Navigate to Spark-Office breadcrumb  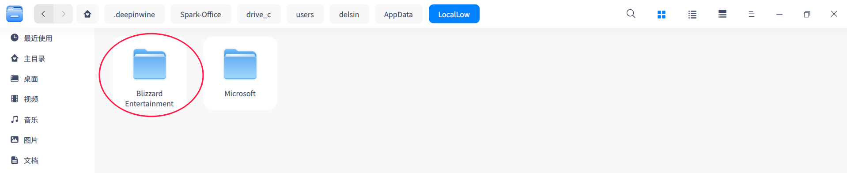200,14
